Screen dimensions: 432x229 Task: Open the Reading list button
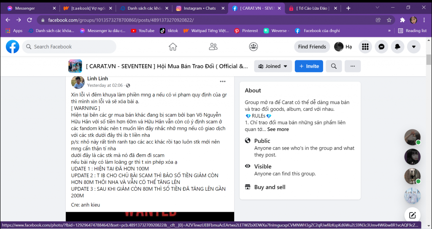[413, 31]
